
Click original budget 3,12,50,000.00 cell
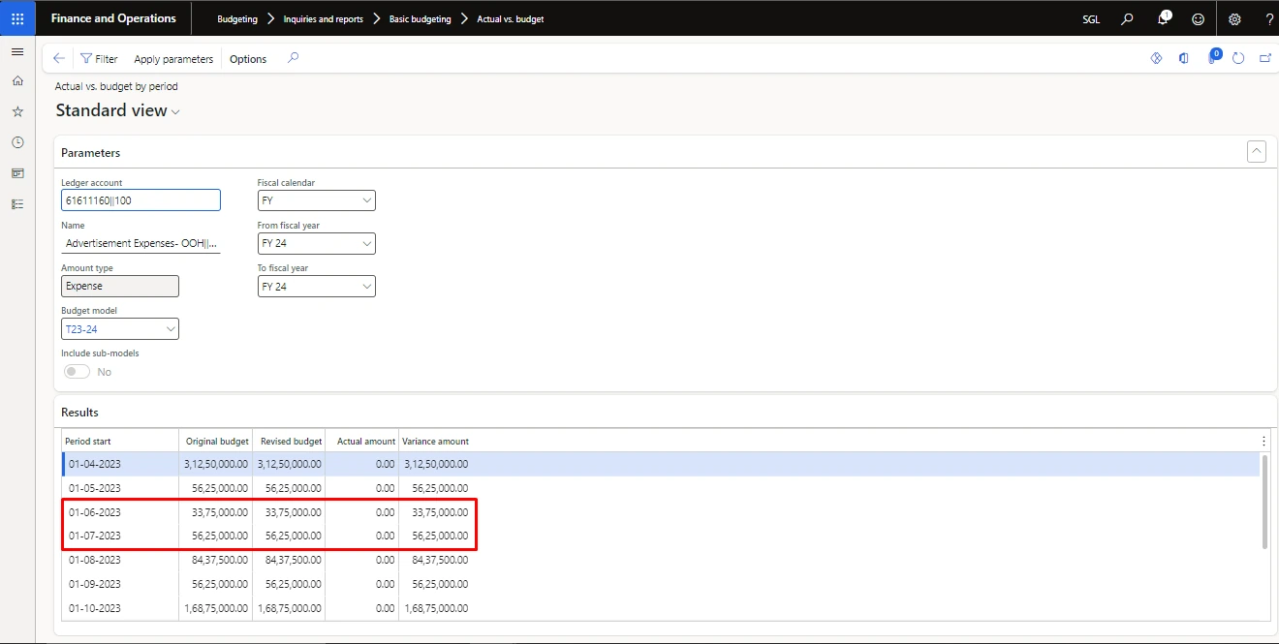215,465
